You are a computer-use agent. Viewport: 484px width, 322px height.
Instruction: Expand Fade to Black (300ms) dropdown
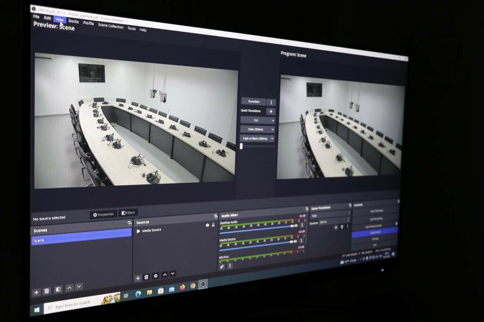pyautogui.click(x=258, y=138)
